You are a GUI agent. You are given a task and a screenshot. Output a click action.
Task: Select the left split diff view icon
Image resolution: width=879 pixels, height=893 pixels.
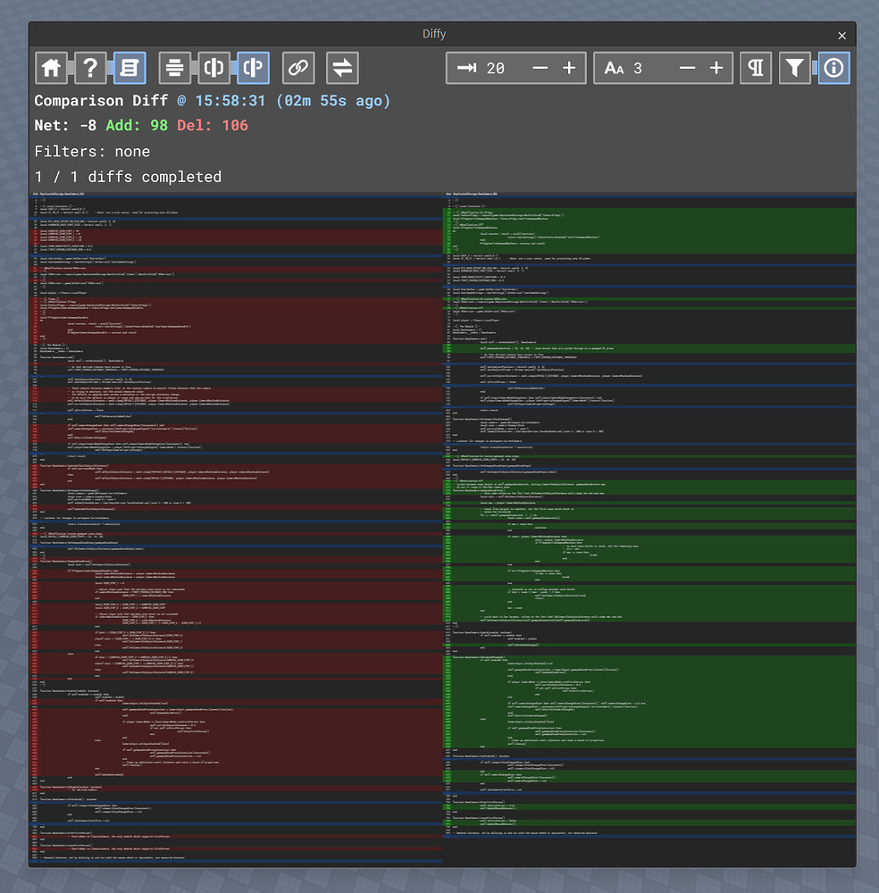coord(214,68)
